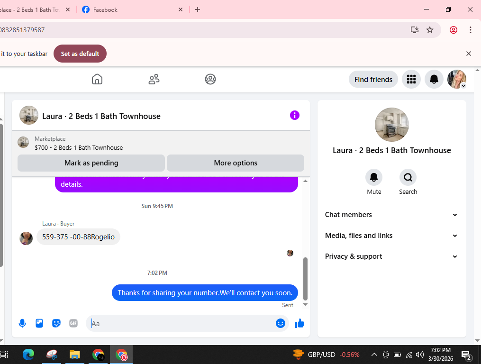This screenshot has width=481, height=364.
Task: Click the browser address bar URL
Action: [x=22, y=30]
